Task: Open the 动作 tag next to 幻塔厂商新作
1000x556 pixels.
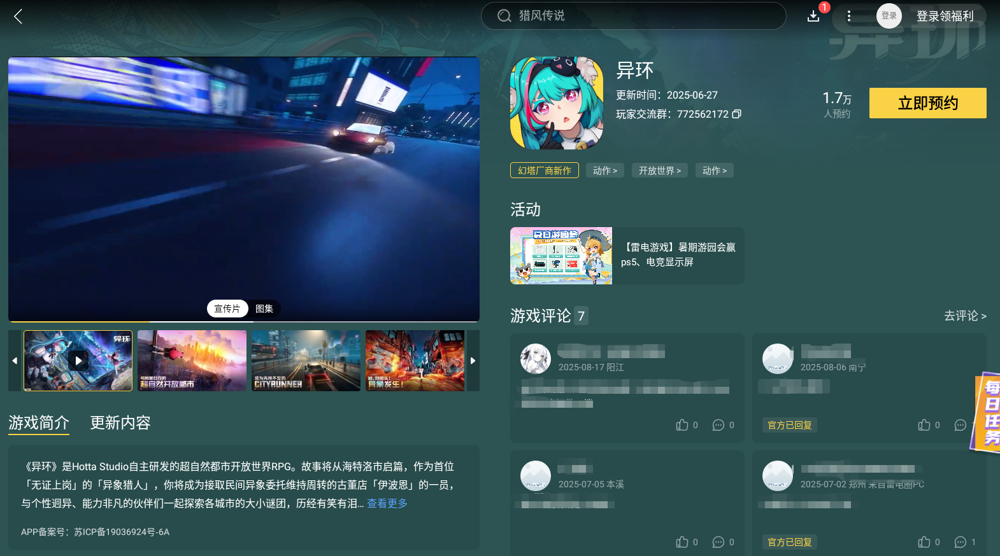Action: pyautogui.click(x=605, y=170)
